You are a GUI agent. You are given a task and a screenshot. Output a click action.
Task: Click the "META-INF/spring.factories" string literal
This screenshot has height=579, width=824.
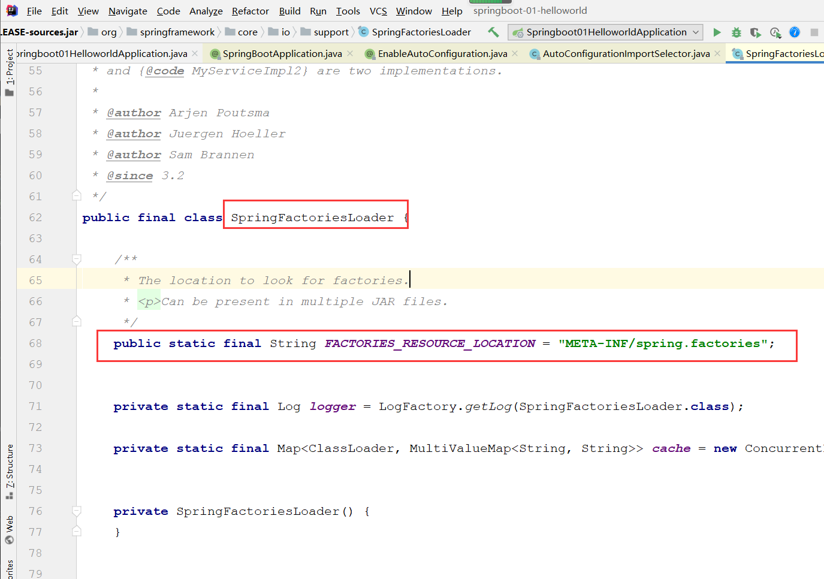(x=663, y=343)
